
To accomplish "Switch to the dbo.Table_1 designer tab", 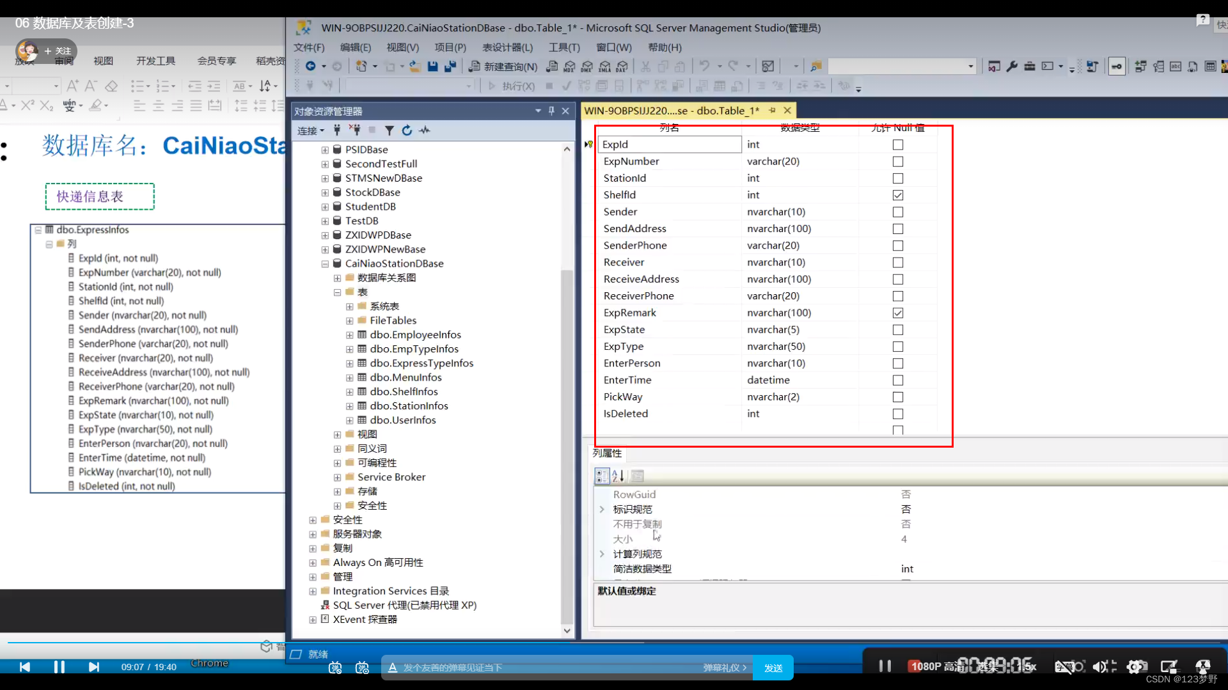I will [x=672, y=111].
